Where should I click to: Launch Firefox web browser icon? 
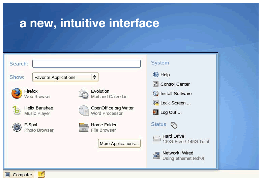[17, 94]
